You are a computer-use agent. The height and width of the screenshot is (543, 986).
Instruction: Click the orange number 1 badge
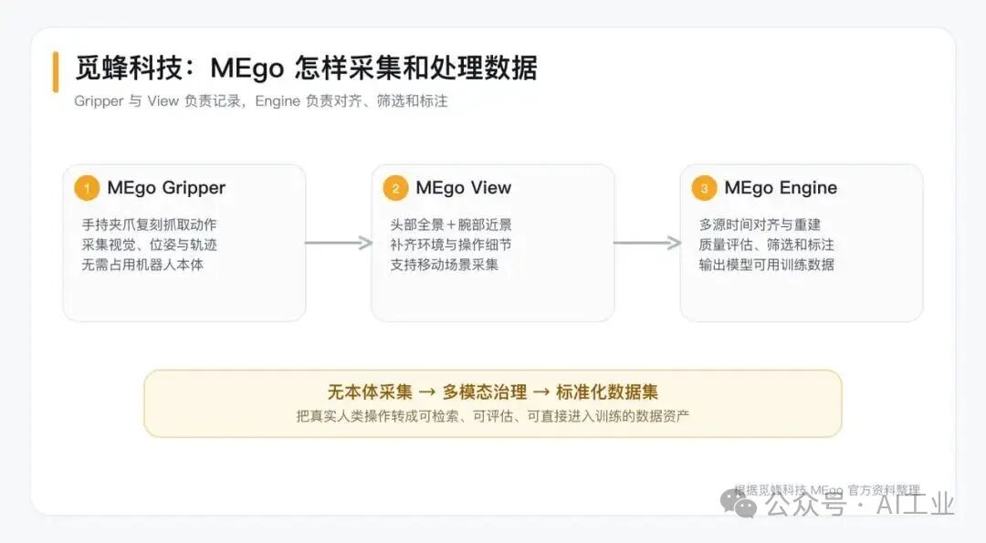pyautogui.click(x=87, y=188)
